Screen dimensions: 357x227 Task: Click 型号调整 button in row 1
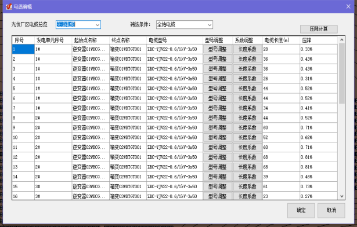(x=218, y=49)
